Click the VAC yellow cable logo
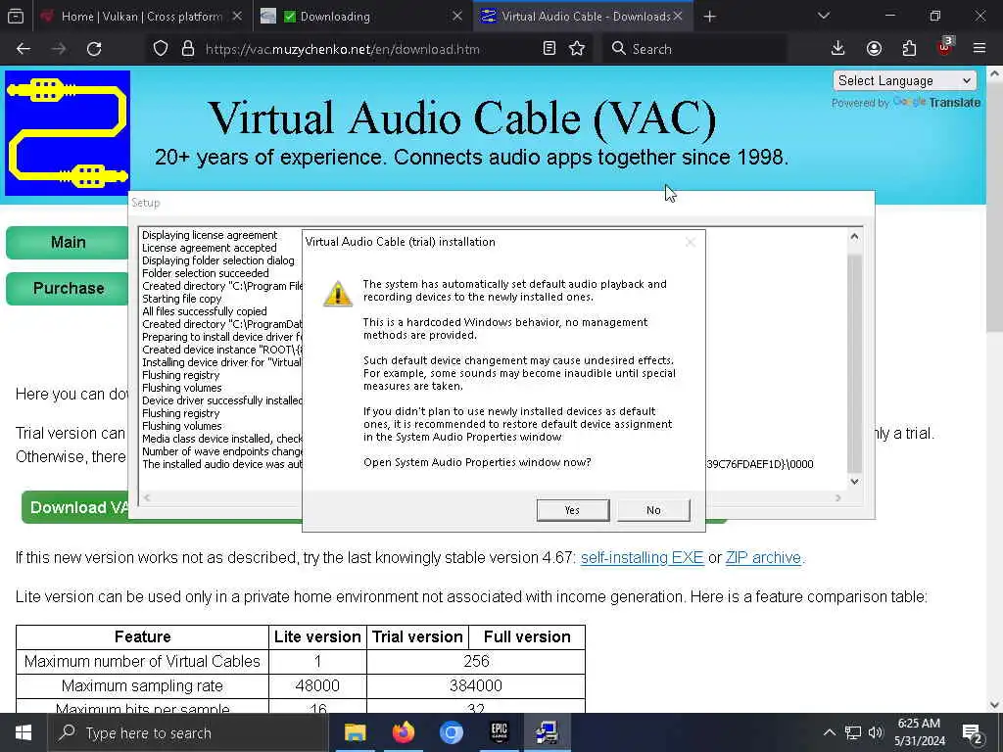Image resolution: width=1003 pixels, height=752 pixels. click(x=68, y=133)
